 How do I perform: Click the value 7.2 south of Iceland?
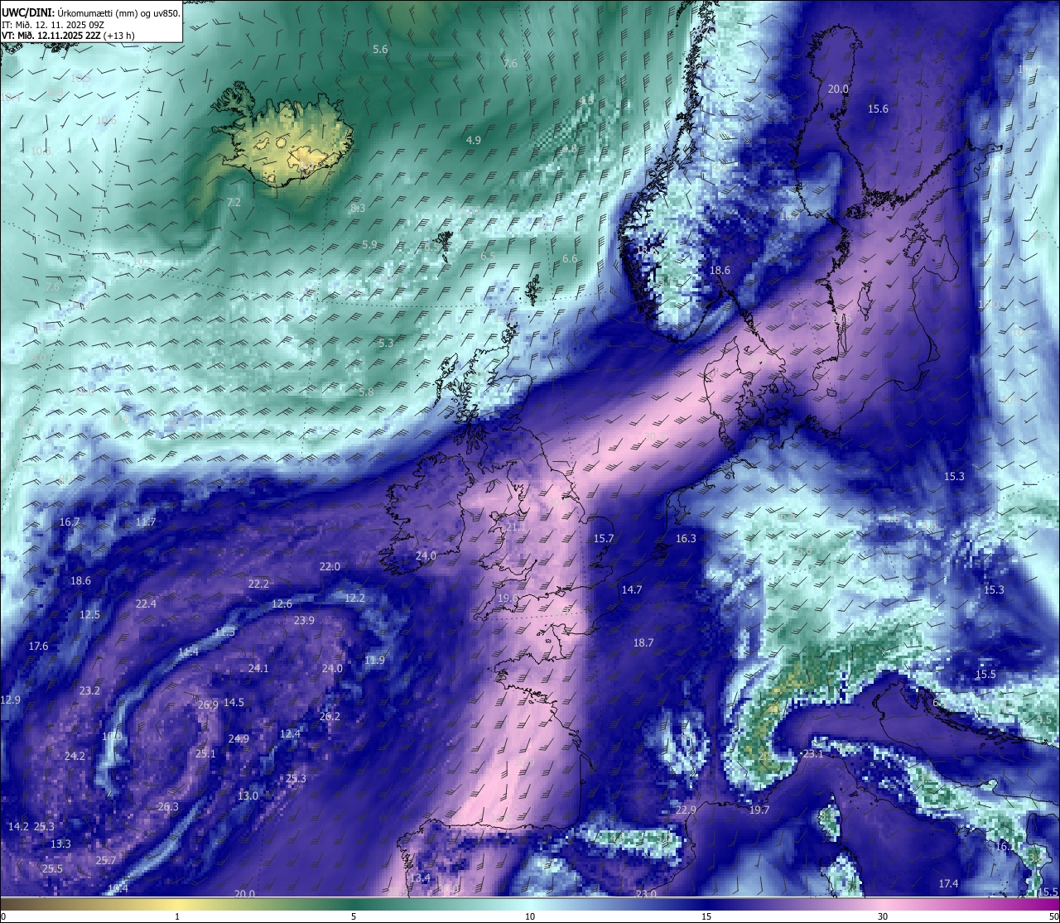[234, 203]
